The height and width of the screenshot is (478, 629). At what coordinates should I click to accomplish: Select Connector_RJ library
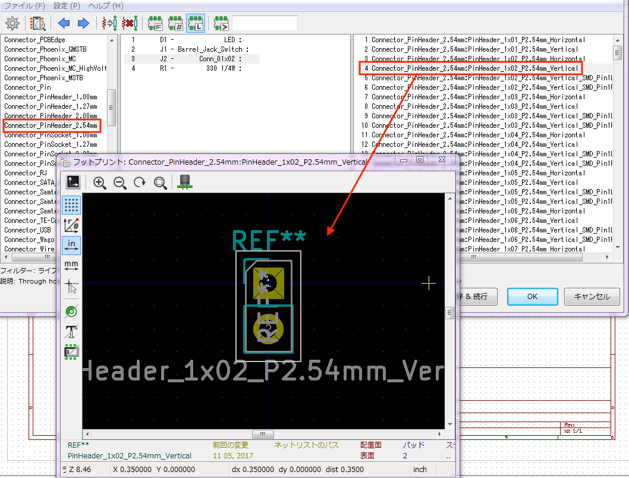pos(26,173)
